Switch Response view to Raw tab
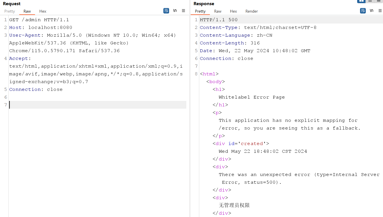This screenshot has height=217, width=383. pos(218,11)
